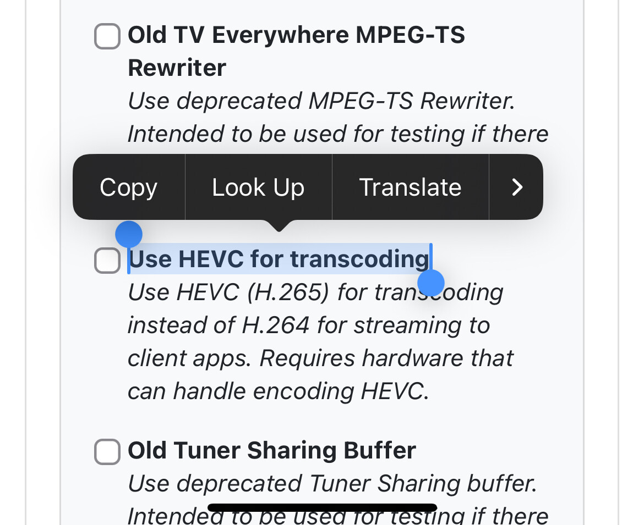This screenshot has width=644, height=525.
Task: Toggle Use HEVC for transcoding checkbox
Action: (x=107, y=260)
